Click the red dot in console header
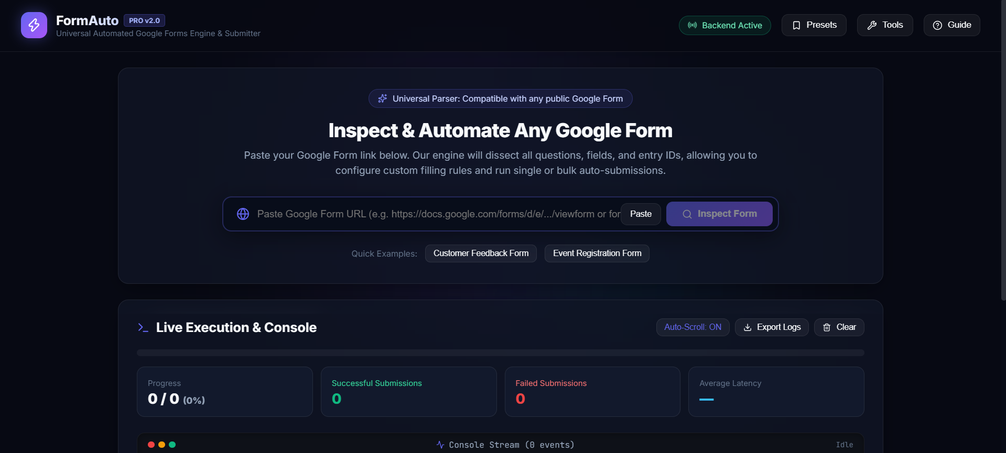Screen dimensions: 1006x453 point(151,445)
